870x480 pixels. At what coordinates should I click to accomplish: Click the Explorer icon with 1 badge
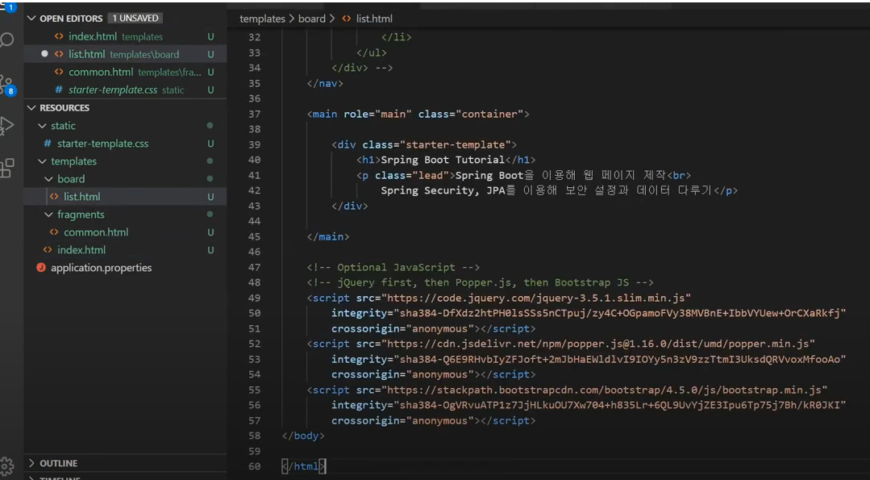pos(8,6)
